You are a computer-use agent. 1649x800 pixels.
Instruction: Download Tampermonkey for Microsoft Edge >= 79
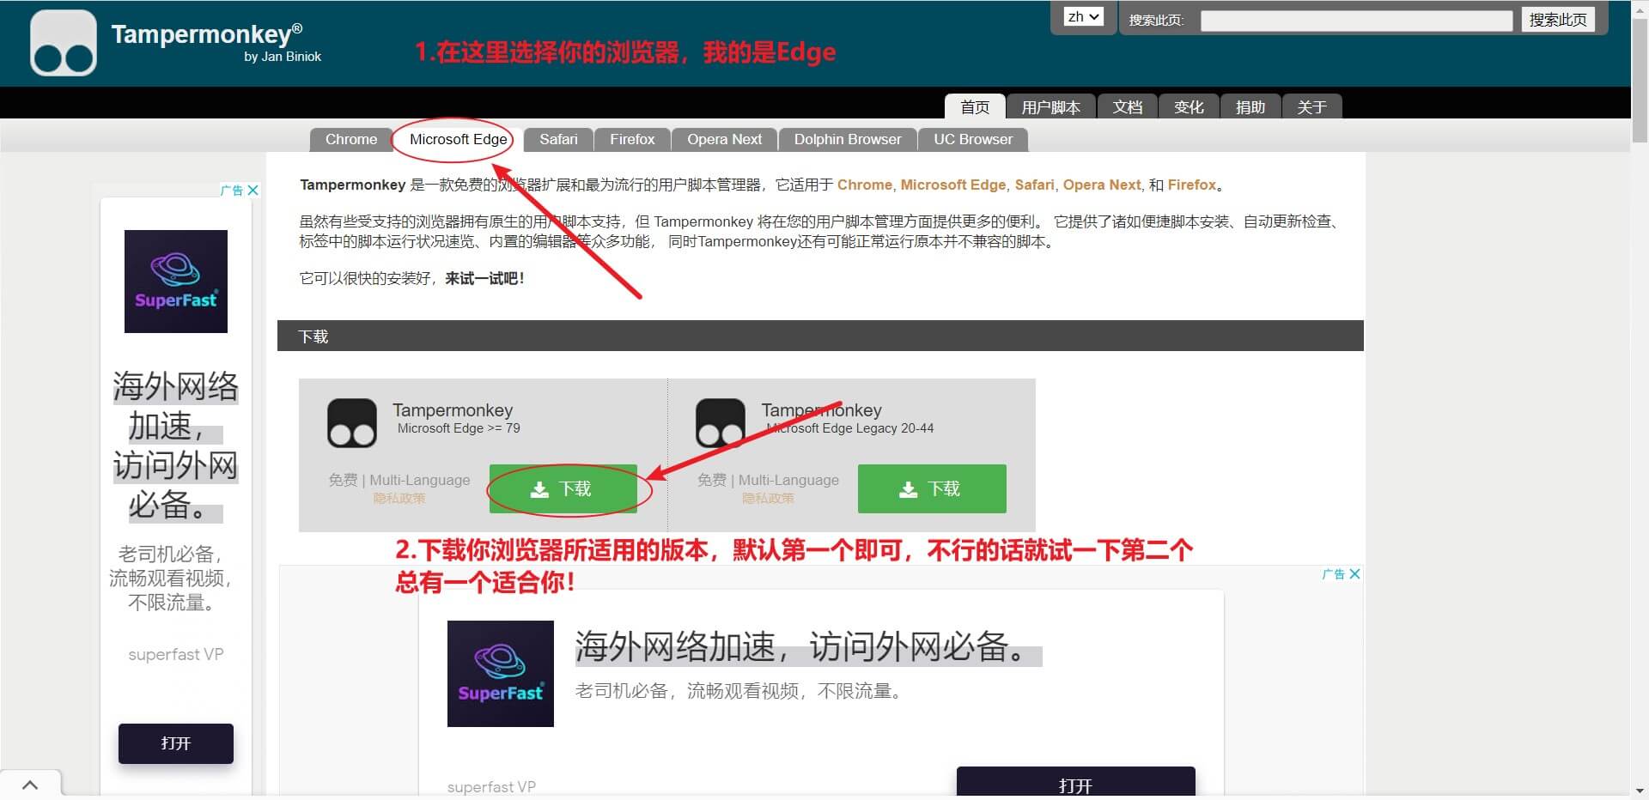563,488
